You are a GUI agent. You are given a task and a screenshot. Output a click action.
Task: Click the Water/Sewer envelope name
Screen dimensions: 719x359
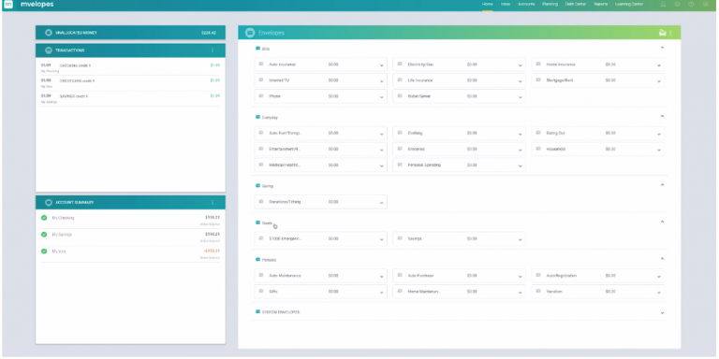(419, 96)
